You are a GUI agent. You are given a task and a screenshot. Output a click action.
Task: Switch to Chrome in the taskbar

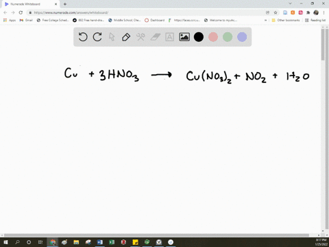pyautogui.click(x=53, y=242)
